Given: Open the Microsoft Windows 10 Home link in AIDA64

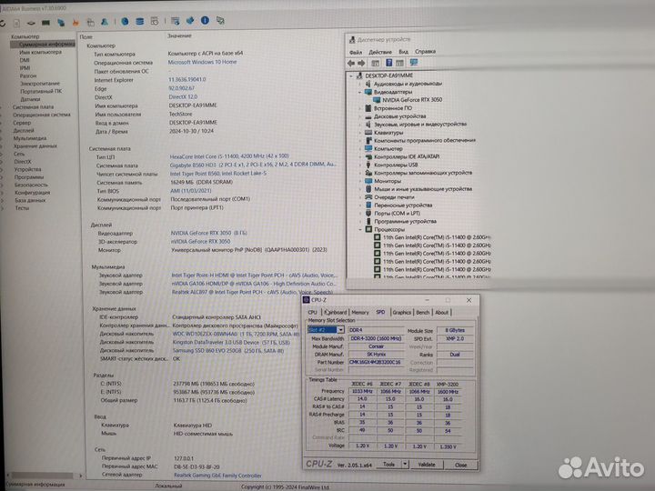Looking at the screenshot, I should point(202,62).
